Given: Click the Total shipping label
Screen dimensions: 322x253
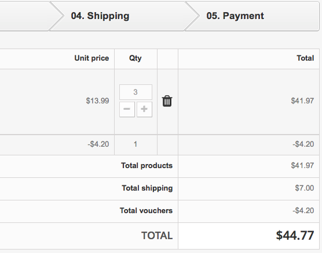Looking at the screenshot, I should [x=147, y=188].
